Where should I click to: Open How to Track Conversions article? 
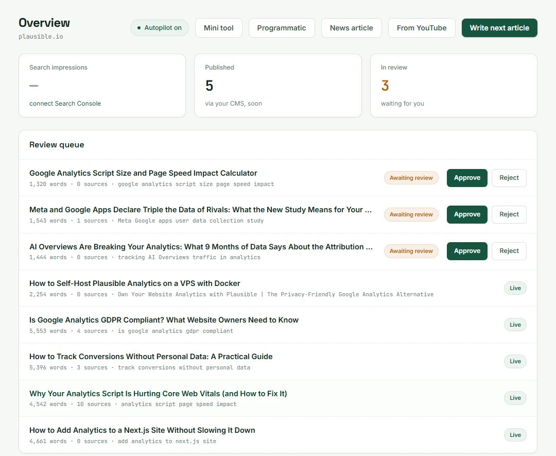coord(151,356)
